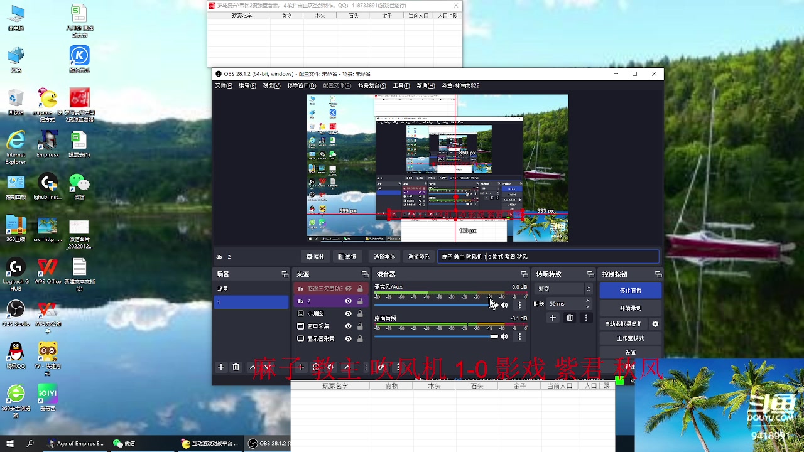The width and height of the screenshot is (804, 452).
Task: Open the 工具 menu in OBS
Action: pos(401,85)
